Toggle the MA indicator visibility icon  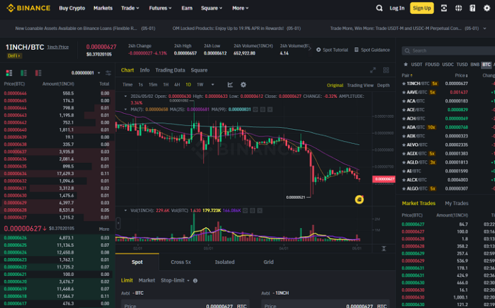coord(255,109)
